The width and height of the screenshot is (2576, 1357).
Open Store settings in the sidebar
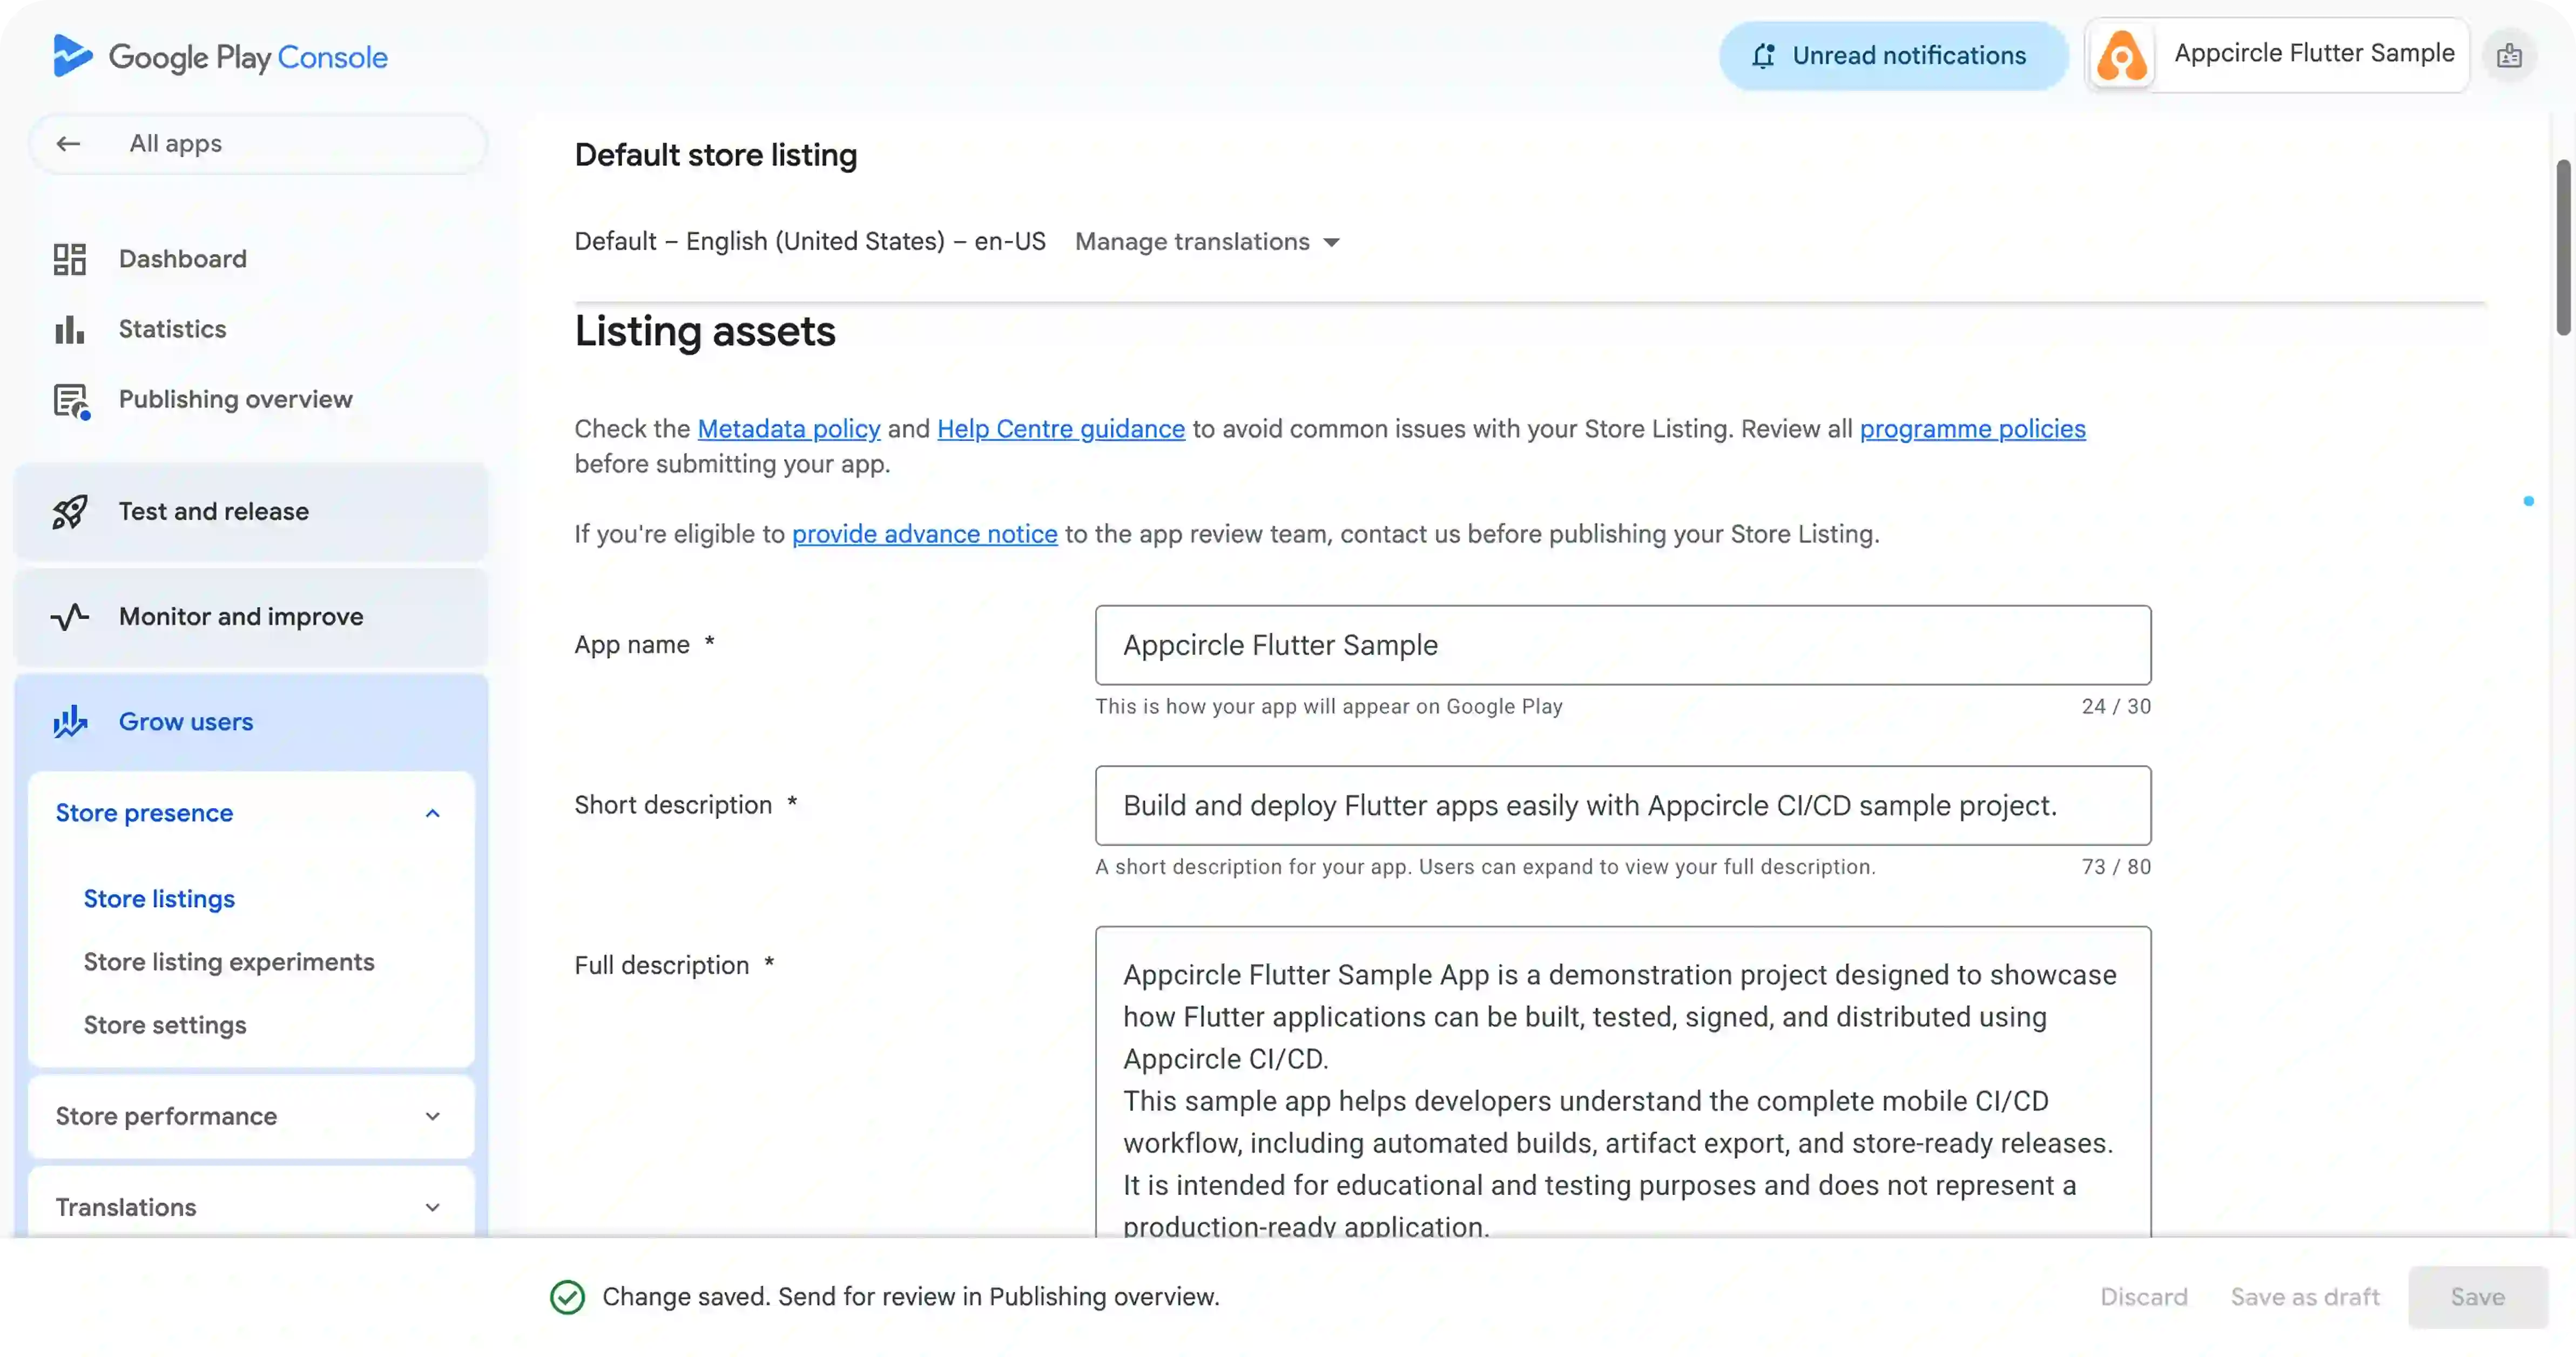click(165, 1025)
